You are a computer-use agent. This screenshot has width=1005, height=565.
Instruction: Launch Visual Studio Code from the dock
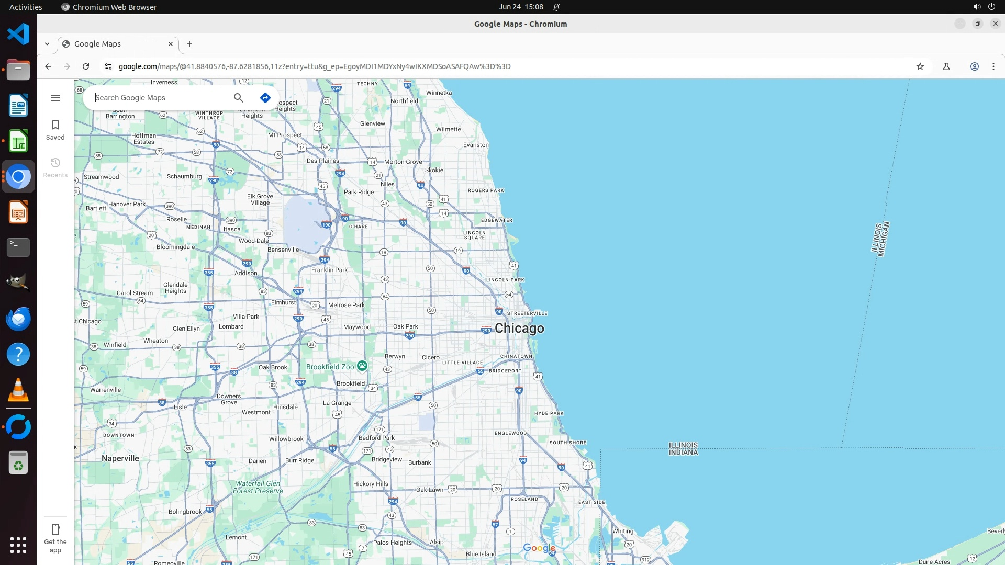pos(18,35)
